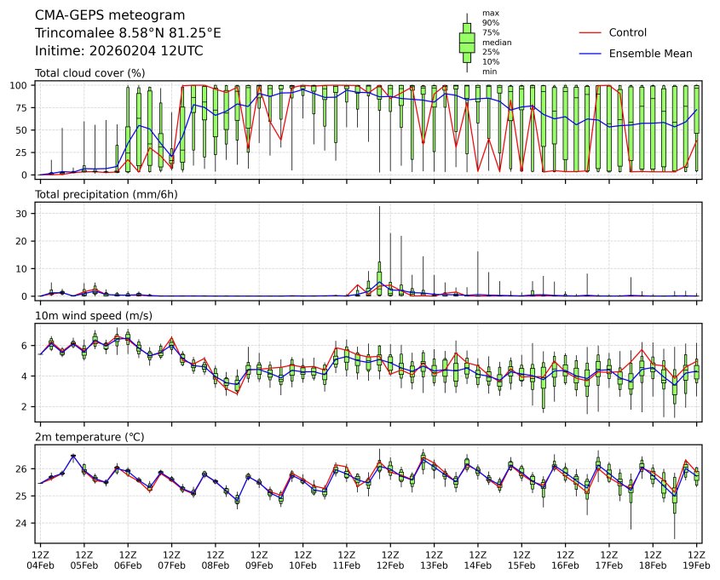
Task: Click the 100 tick on cloud cover axis
Action: pyautogui.click(x=20, y=85)
